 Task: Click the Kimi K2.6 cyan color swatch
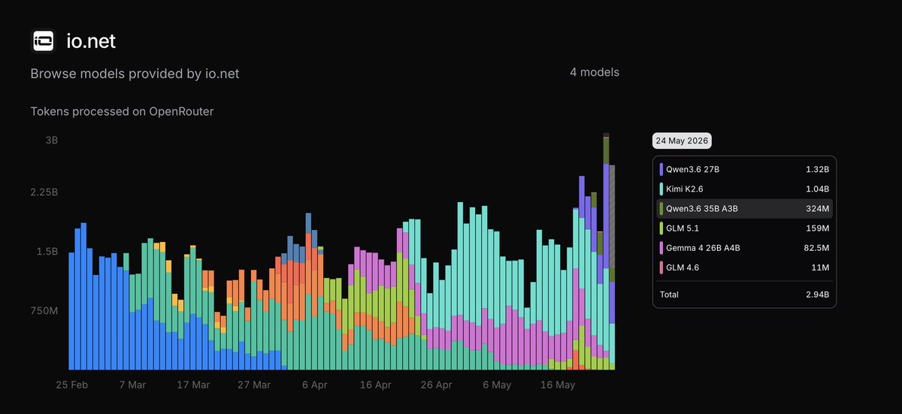coord(661,189)
